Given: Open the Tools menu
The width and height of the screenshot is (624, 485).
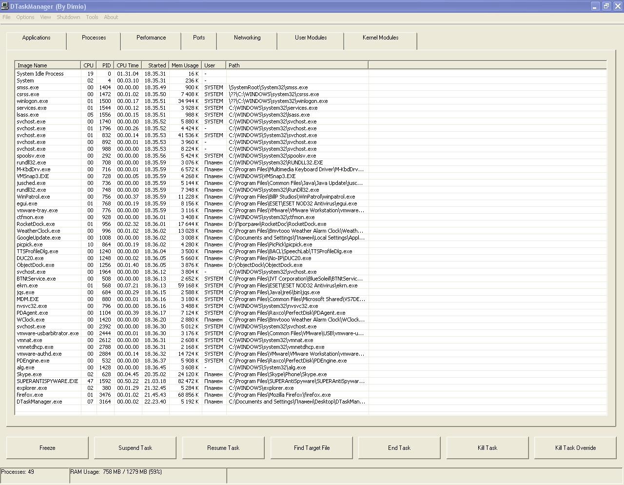Looking at the screenshot, I should 92,17.
